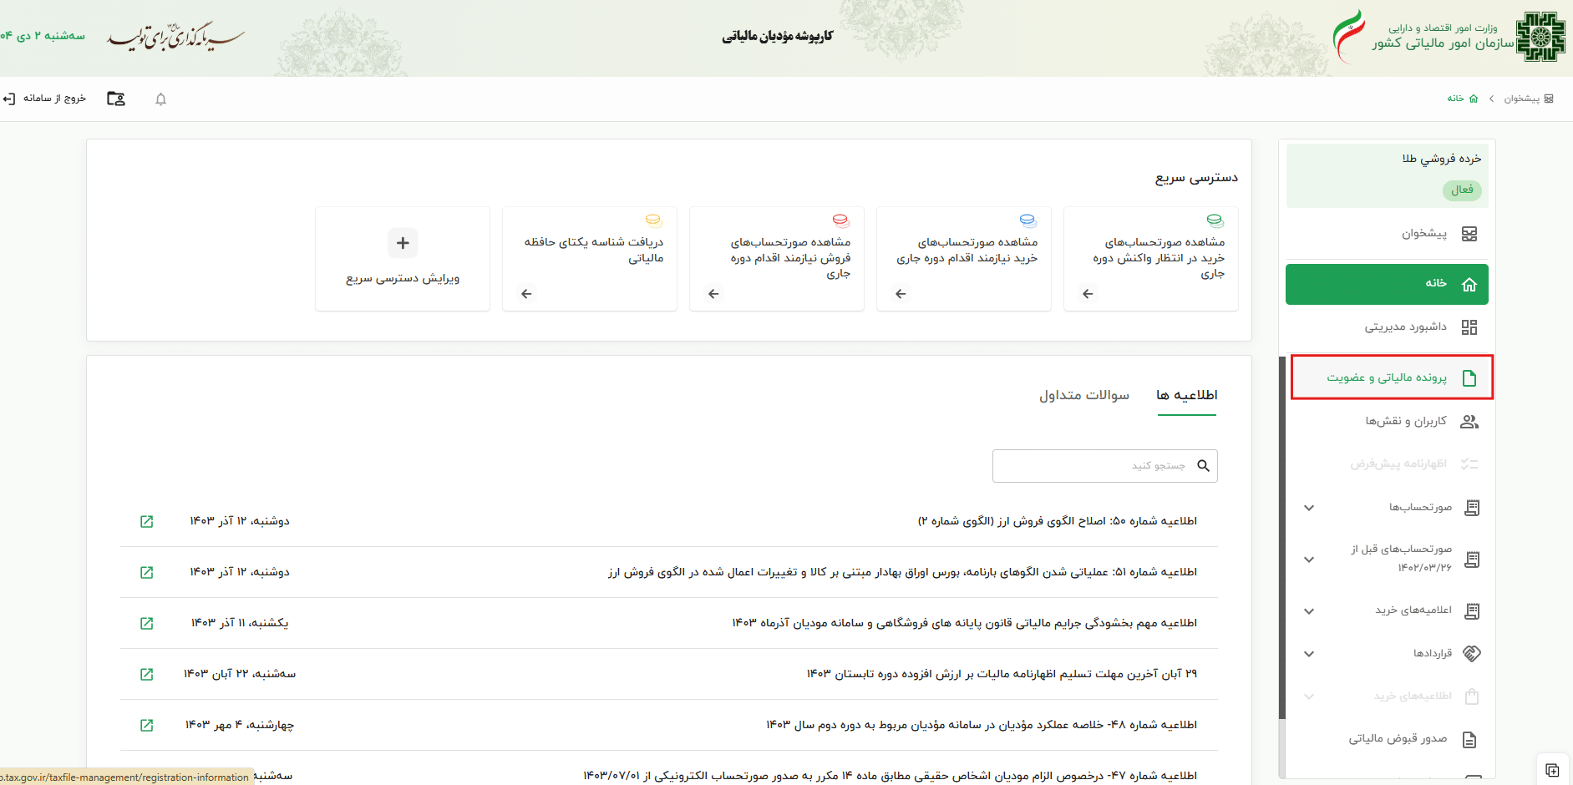Open داشبورد مدیریتی in the sidebar

[1405, 327]
